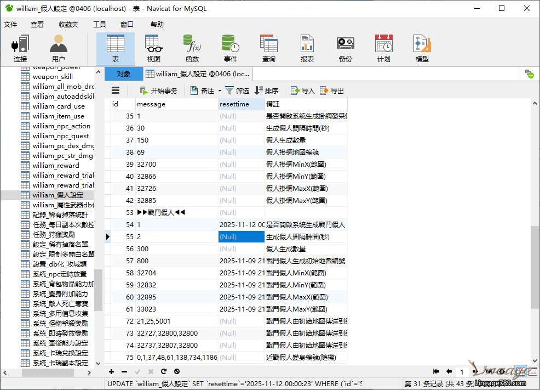Click the 筛选 filter button
The image size is (540, 390).
237,91
